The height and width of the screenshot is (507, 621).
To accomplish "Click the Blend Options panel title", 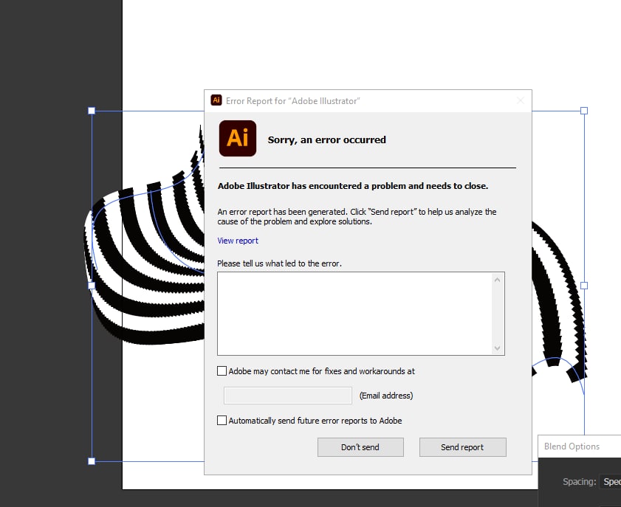I will coord(572,446).
